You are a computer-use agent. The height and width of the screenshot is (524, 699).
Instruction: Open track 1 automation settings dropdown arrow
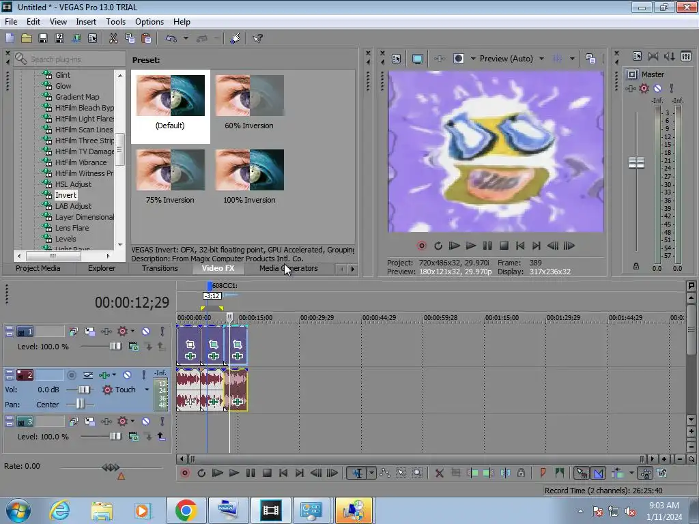point(132,332)
